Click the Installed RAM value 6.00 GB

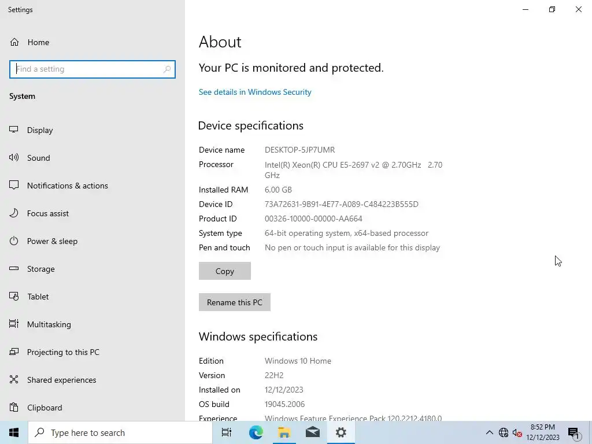point(278,190)
